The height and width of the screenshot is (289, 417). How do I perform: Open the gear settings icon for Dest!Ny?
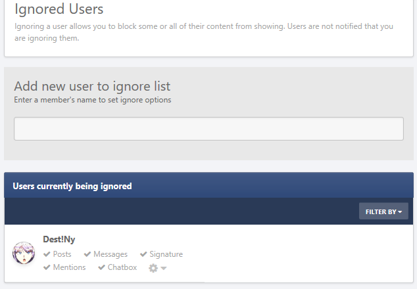(x=153, y=268)
